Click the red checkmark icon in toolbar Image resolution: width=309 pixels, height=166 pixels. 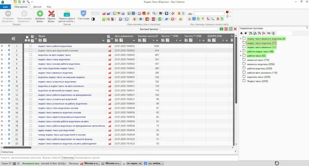click(x=173, y=13)
